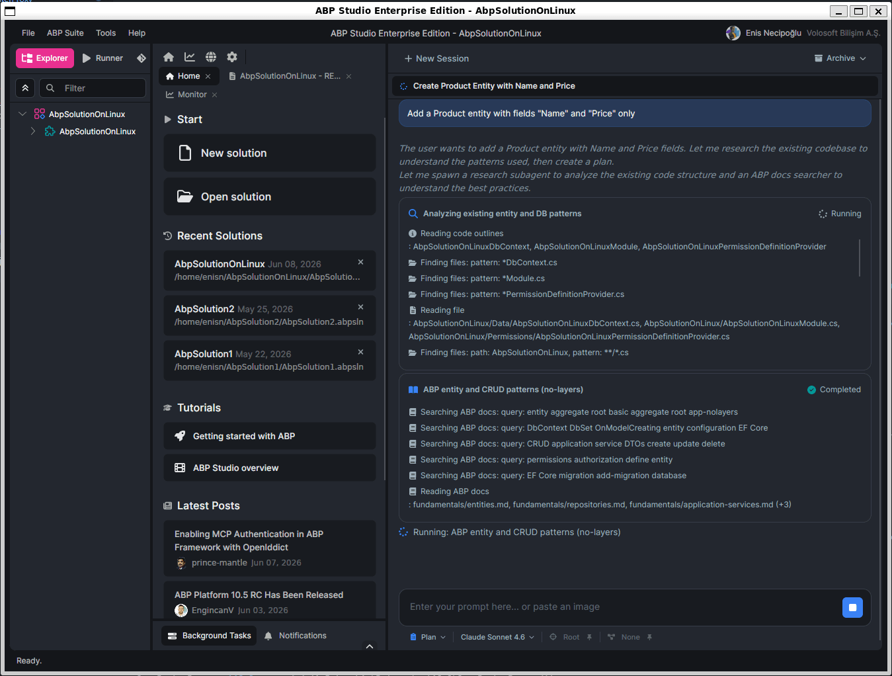The width and height of the screenshot is (892, 676).
Task: Click the pin icon next to Root
Action: (589, 637)
